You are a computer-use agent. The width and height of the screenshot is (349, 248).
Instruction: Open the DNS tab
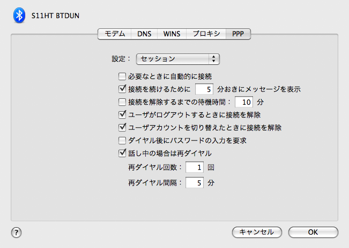pos(144,34)
